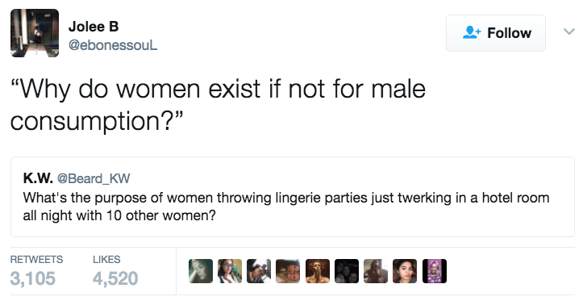Select the darkest liker avatar thumbnail
This screenshot has height=305, width=587.
[x=346, y=271]
